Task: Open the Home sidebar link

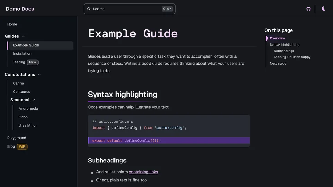Action: (12, 24)
